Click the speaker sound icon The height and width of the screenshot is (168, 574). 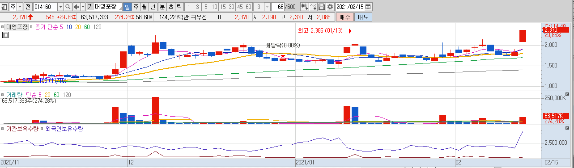pos(77,7)
